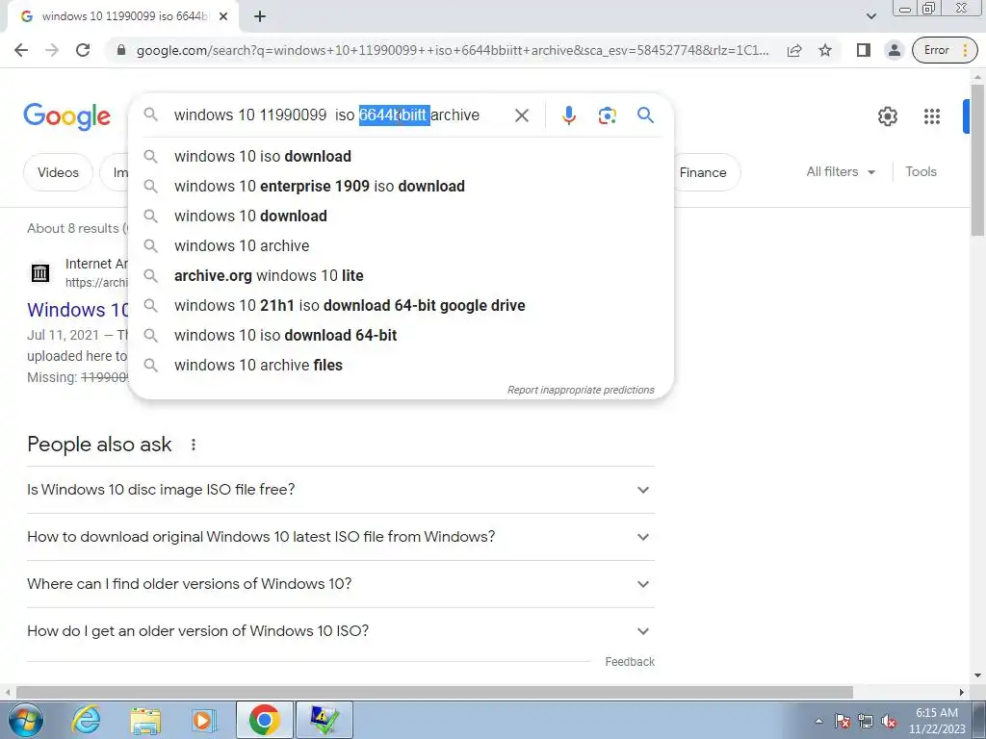
Task: Open the Chrome profile avatar icon
Action: coord(894,50)
